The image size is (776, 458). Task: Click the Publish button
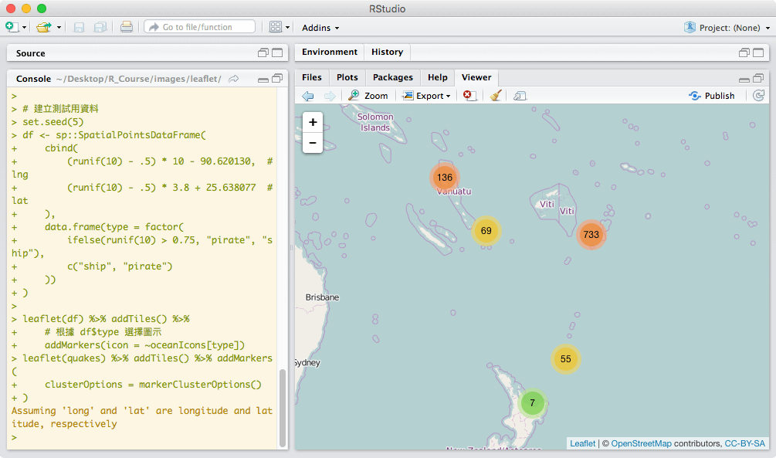[x=712, y=96]
